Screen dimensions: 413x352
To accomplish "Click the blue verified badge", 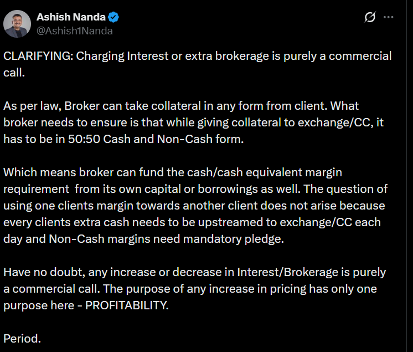I will point(115,18).
